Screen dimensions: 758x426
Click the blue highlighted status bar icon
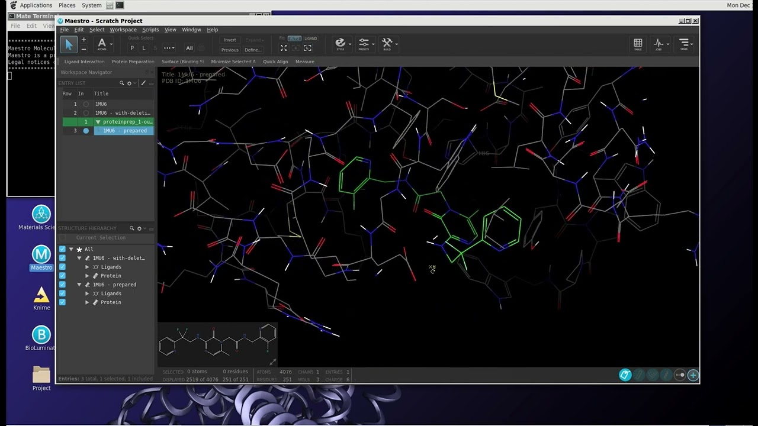[625, 375]
